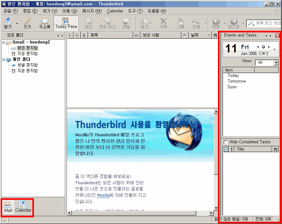Open the 편집 (E) menu
Screen dimensions: 282x224
30,11
